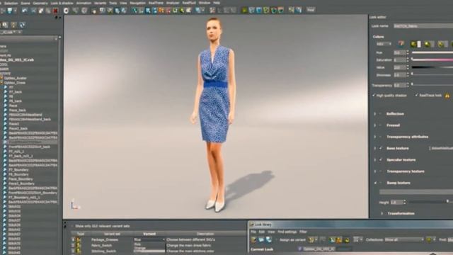453x255 pixels.
Task: Click the Fabric_Switch row type icon
Action: pyautogui.click(x=79, y=246)
